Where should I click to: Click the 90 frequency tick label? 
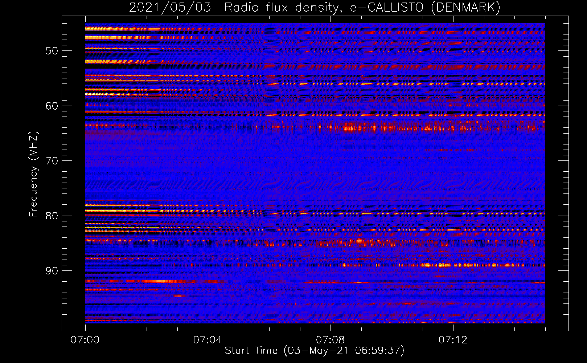(52, 271)
